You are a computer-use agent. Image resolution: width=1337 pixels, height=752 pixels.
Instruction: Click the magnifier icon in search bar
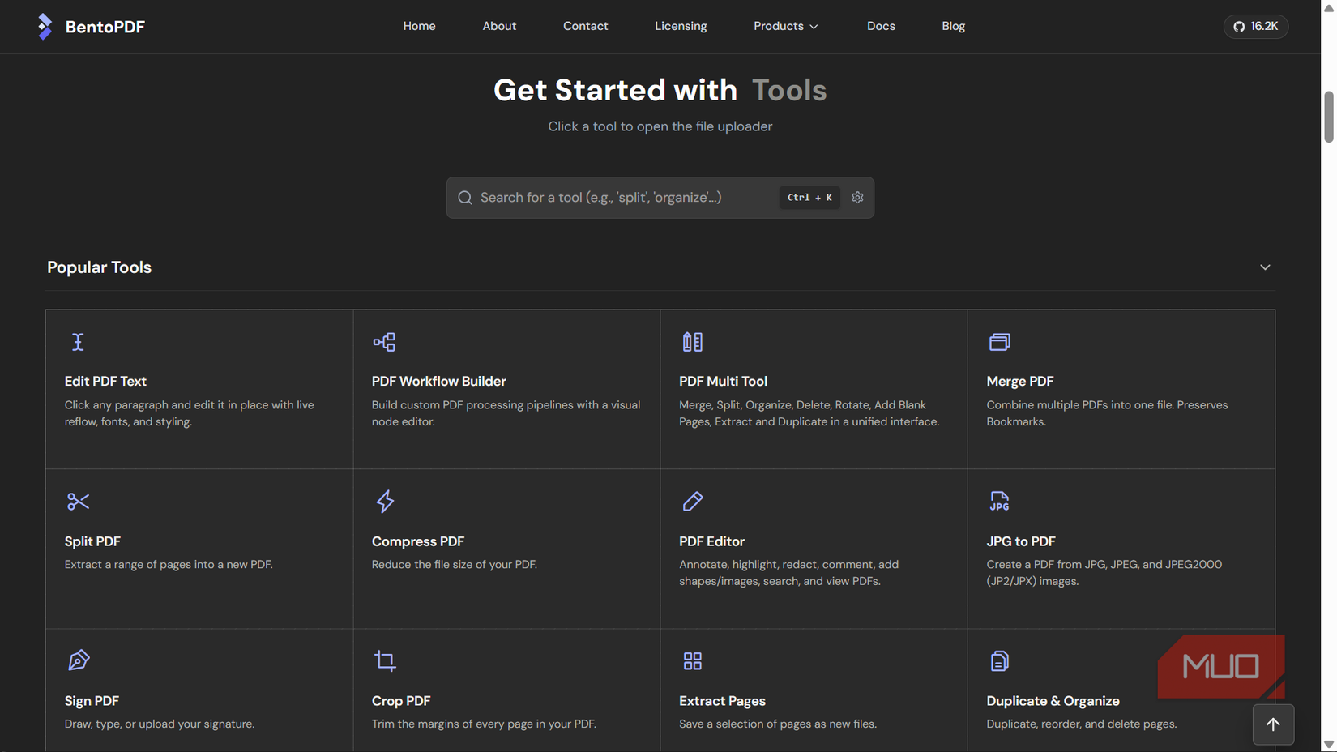(x=465, y=198)
